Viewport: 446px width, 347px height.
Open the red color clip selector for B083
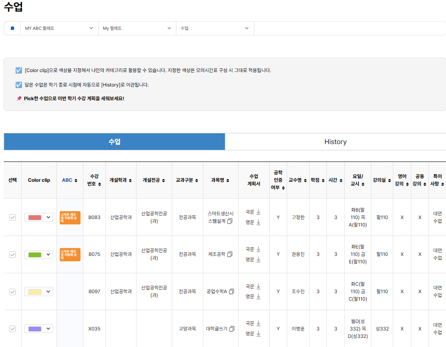pyautogui.click(x=39, y=217)
